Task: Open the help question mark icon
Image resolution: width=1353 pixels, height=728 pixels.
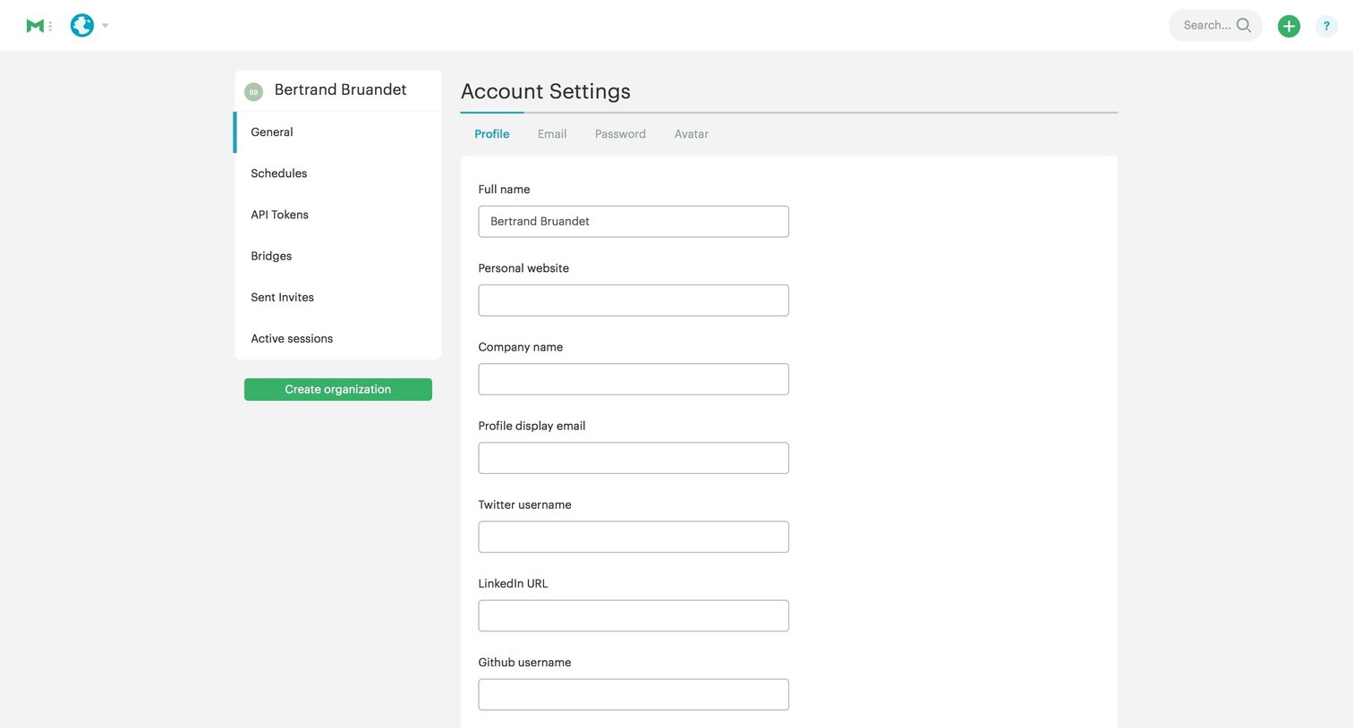Action: [1326, 26]
